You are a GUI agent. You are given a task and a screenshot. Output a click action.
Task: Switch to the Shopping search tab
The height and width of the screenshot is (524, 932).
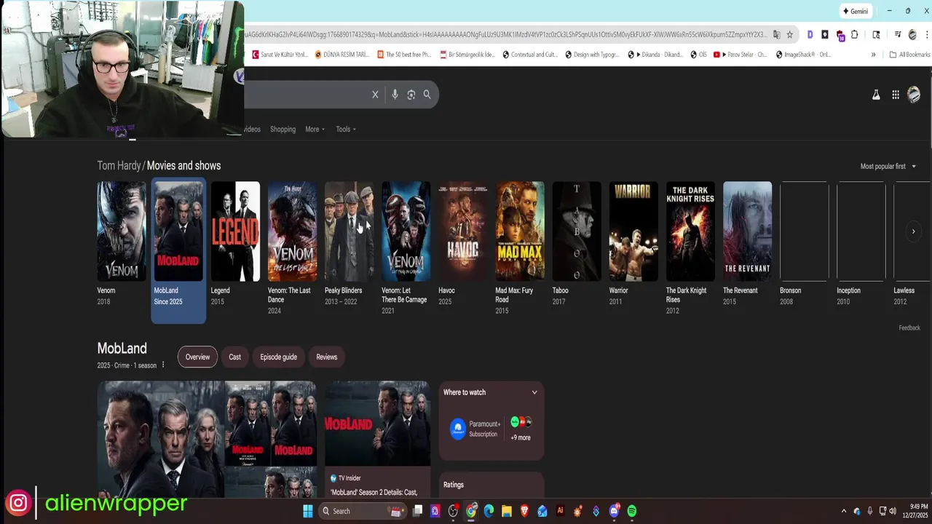pos(283,130)
